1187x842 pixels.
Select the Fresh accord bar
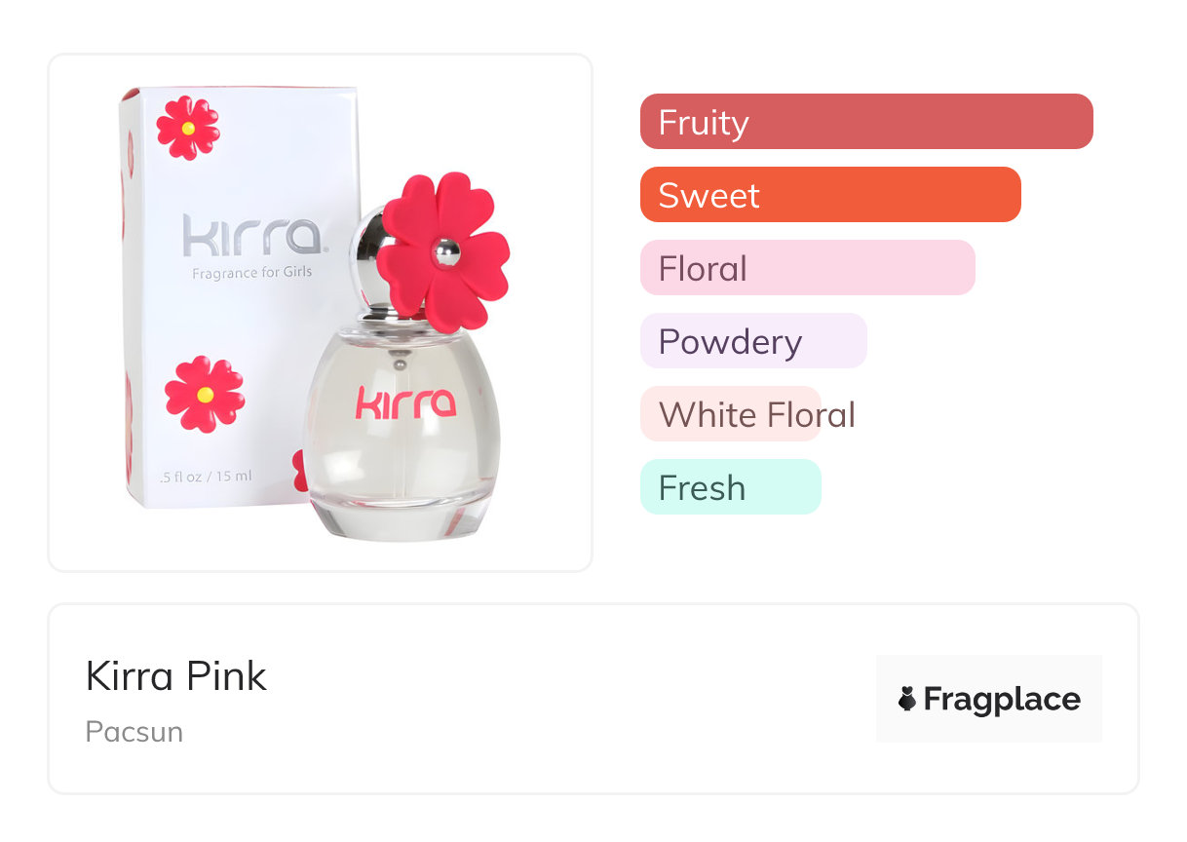click(730, 487)
